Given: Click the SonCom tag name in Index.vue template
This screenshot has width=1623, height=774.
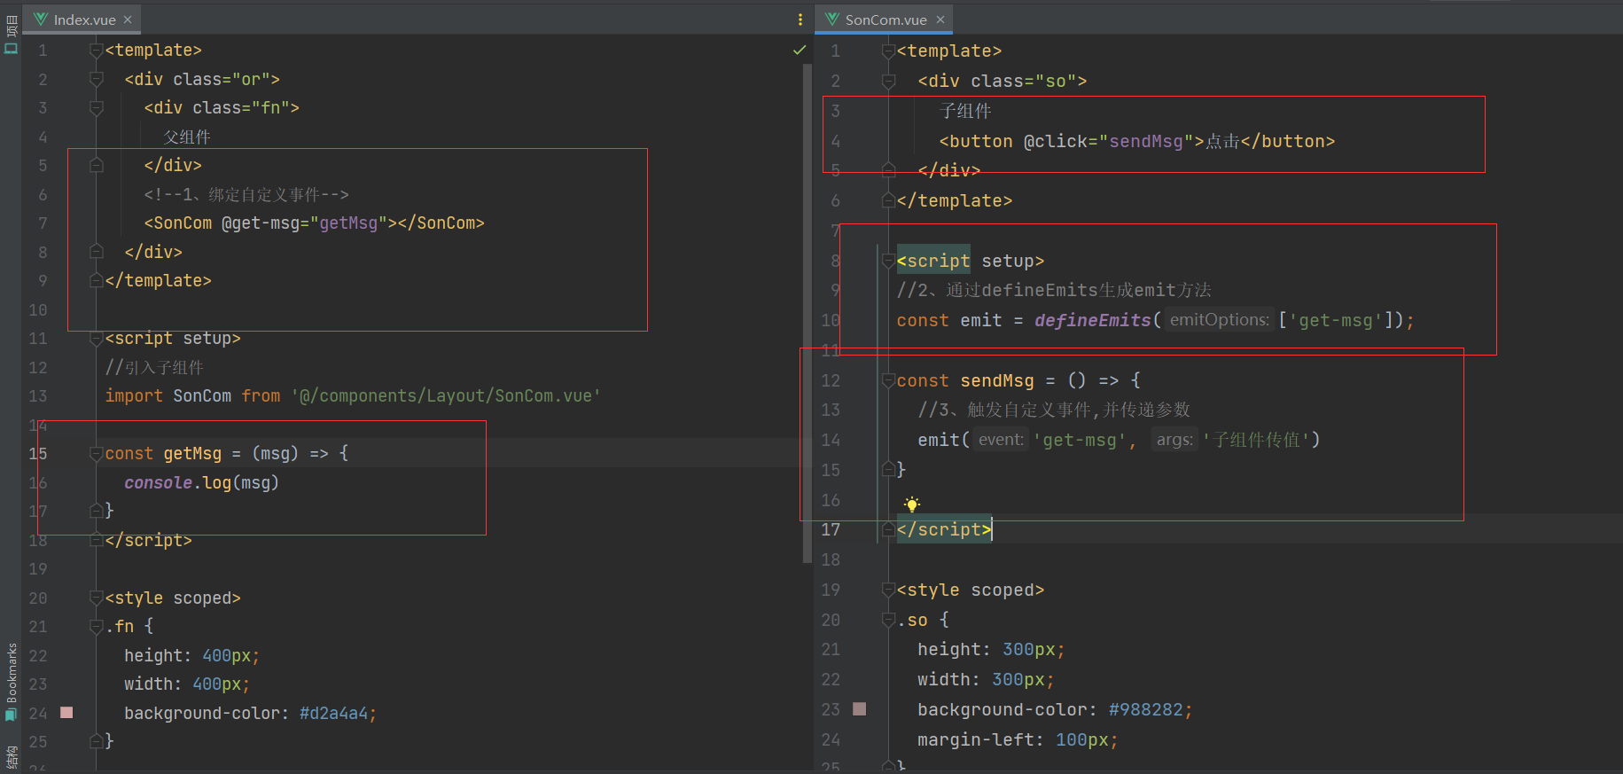Looking at the screenshot, I should coord(183,223).
